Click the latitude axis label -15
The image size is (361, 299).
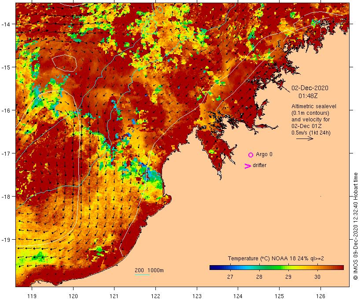click(6, 67)
